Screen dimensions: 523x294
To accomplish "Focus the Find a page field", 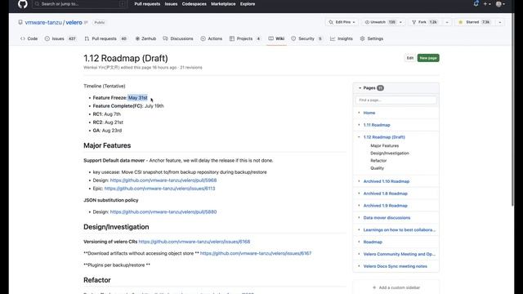I will [396, 100].
